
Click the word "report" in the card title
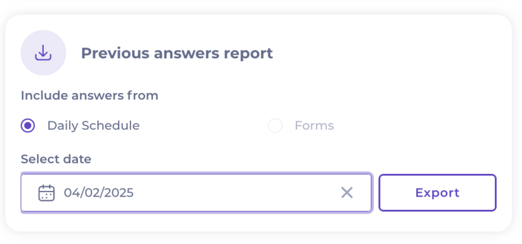click(248, 54)
